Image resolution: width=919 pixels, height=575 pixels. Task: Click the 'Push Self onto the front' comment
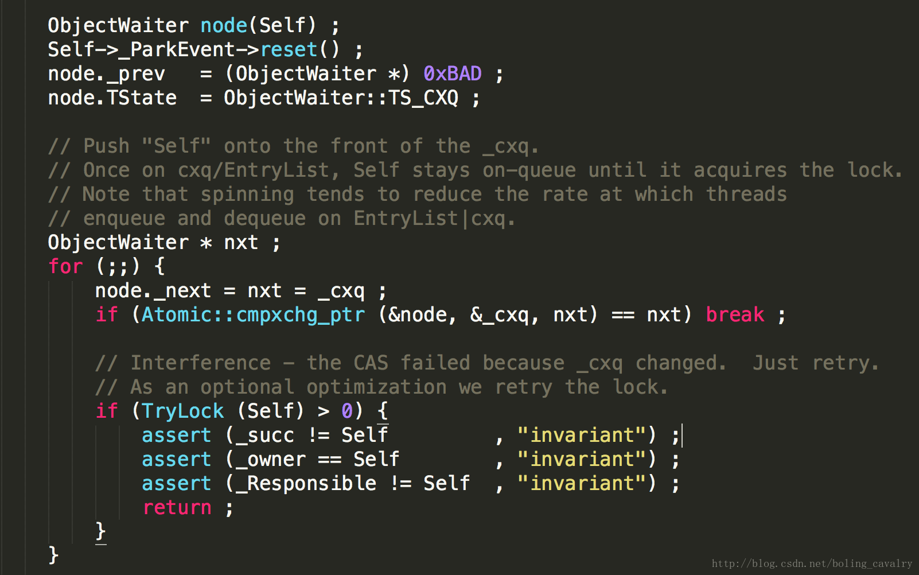(x=294, y=146)
